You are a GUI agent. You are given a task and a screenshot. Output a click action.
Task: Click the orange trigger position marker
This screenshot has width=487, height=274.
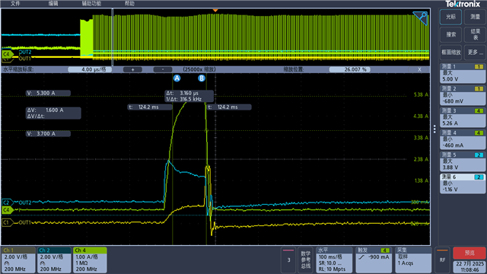(215, 11)
